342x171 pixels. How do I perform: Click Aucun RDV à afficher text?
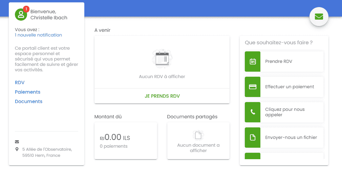click(162, 77)
